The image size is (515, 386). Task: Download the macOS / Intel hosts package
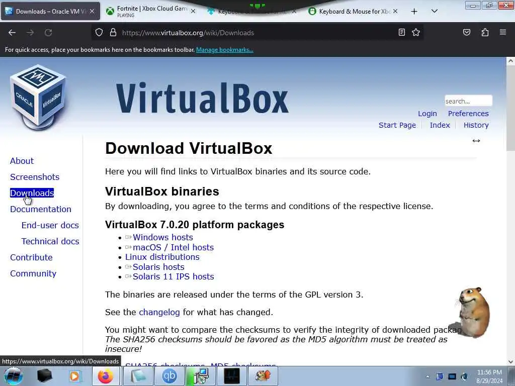pos(173,247)
